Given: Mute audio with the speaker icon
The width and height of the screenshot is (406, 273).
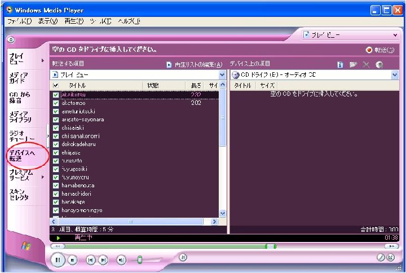Looking at the screenshot, I should coord(121,260).
